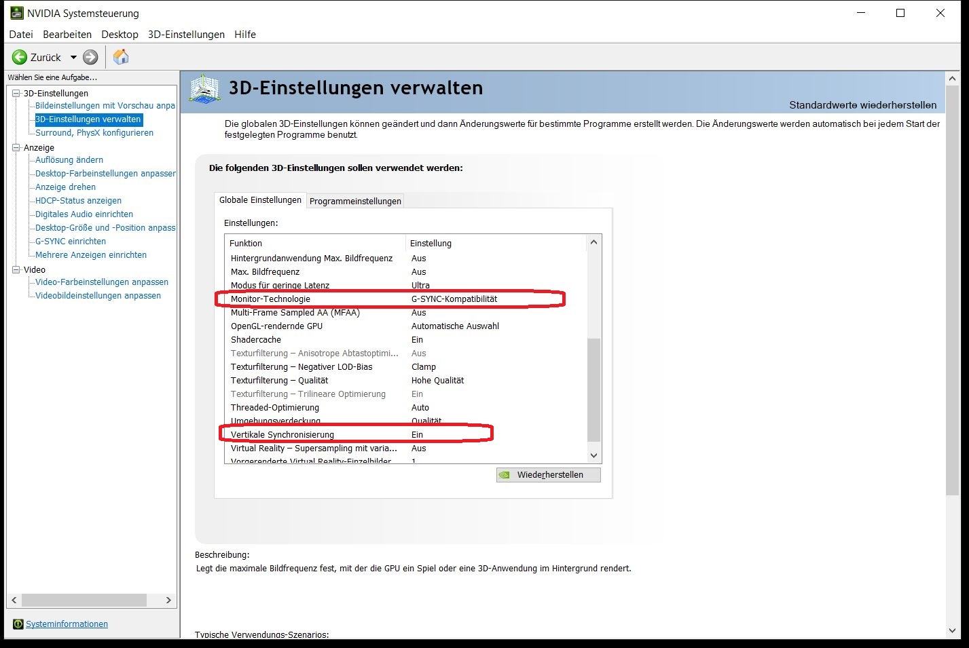Click the G-SYNC-Kompatibilität value
Viewport: 969px width, 648px height.
[x=454, y=299]
